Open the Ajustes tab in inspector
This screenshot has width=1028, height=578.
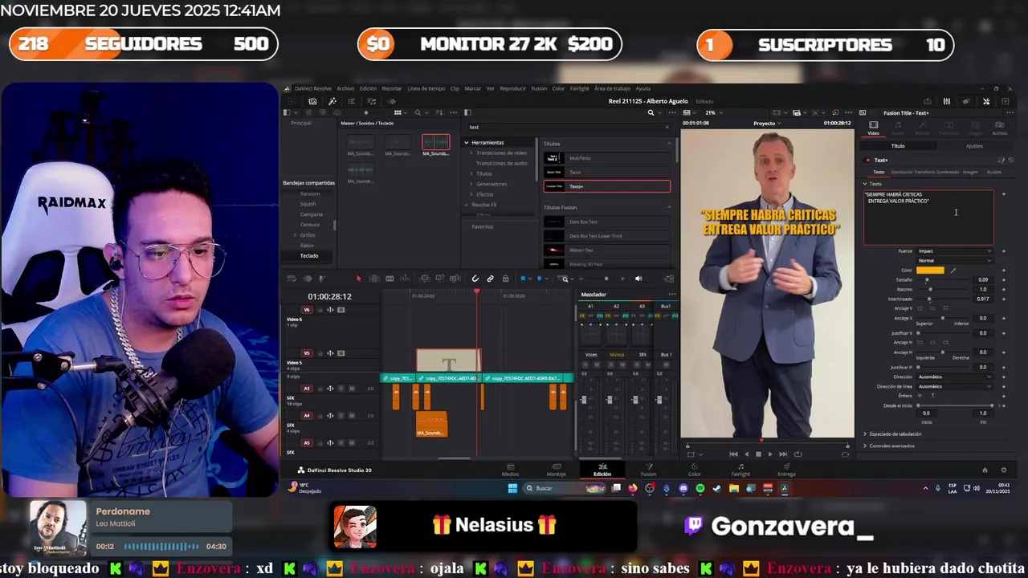[x=973, y=146]
